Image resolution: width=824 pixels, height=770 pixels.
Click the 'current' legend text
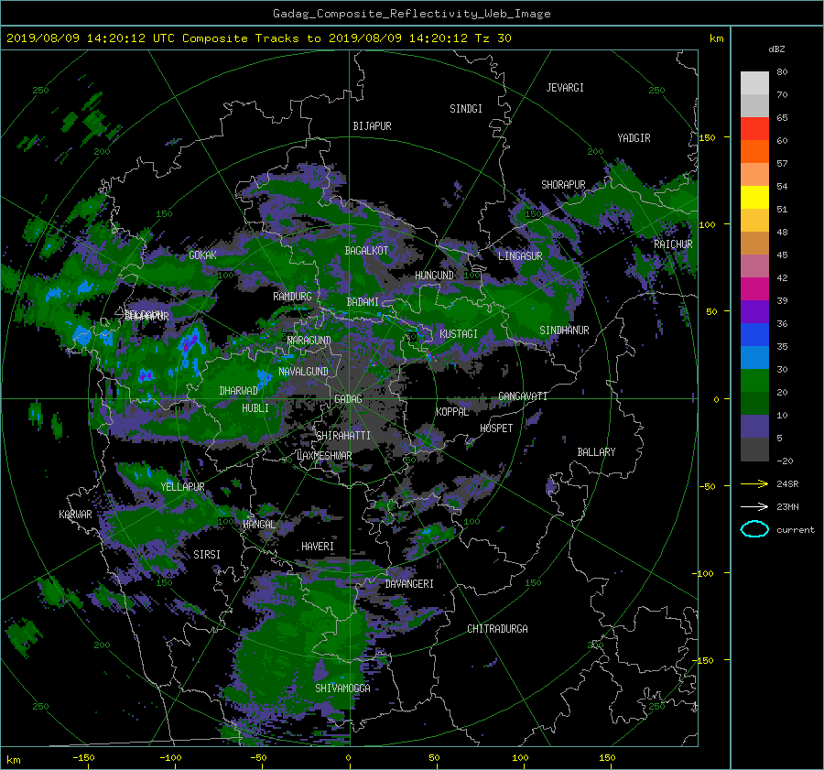pos(796,530)
